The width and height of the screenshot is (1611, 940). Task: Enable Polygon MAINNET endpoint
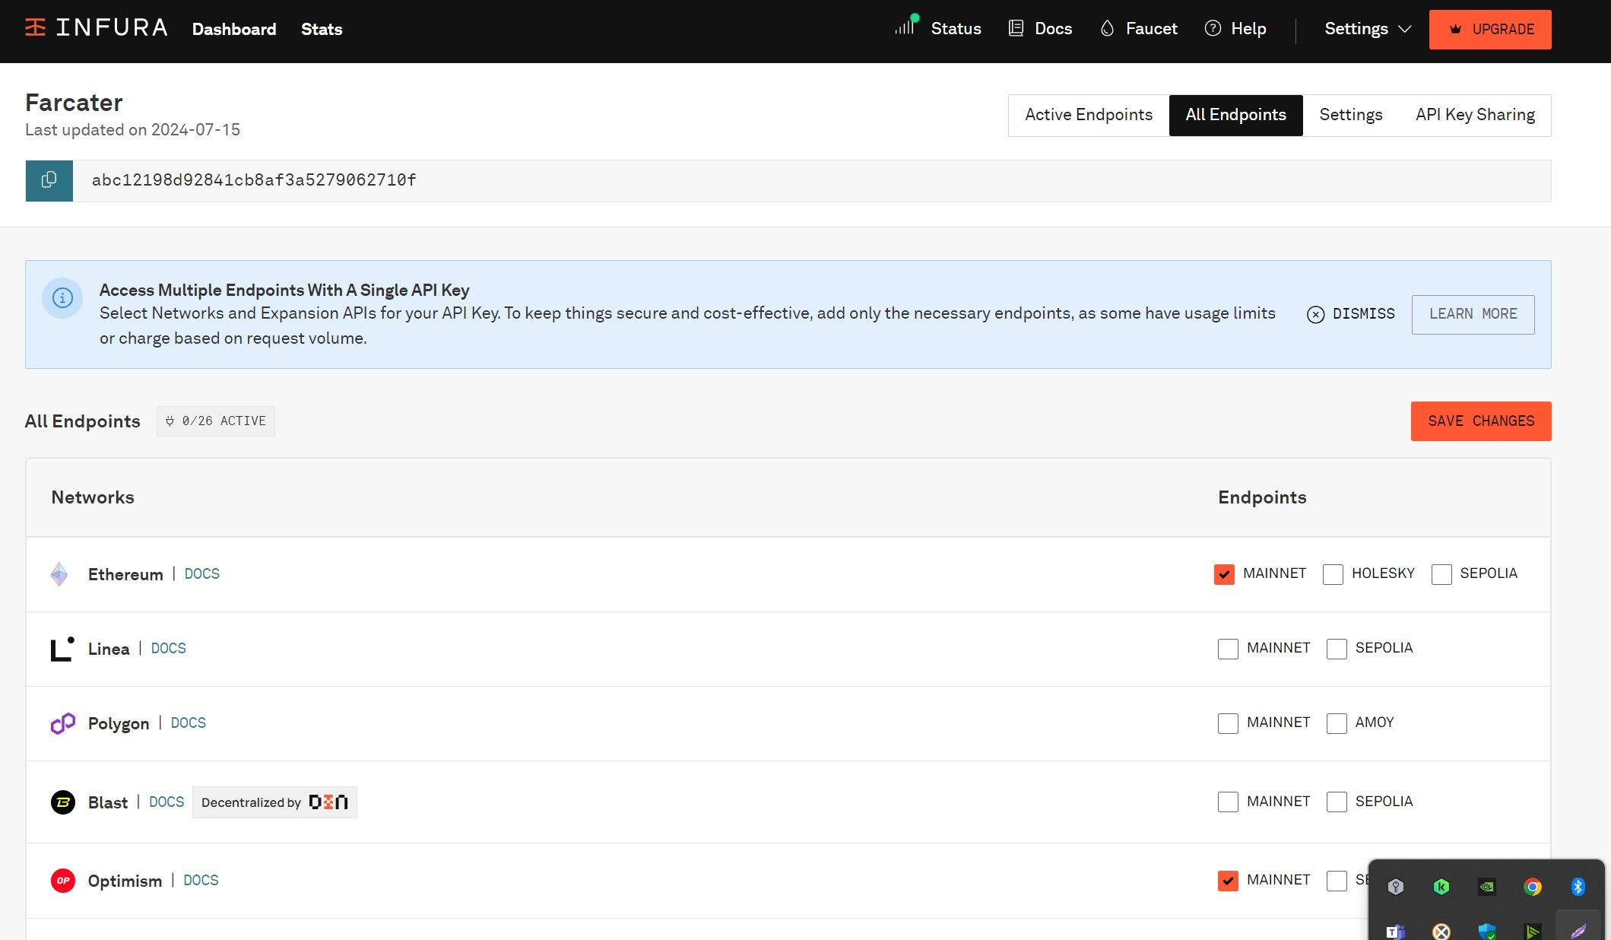1228,723
